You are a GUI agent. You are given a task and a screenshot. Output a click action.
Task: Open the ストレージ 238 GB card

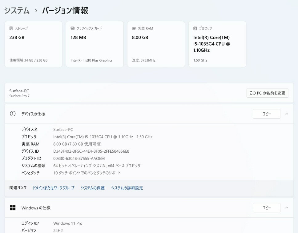33,44
